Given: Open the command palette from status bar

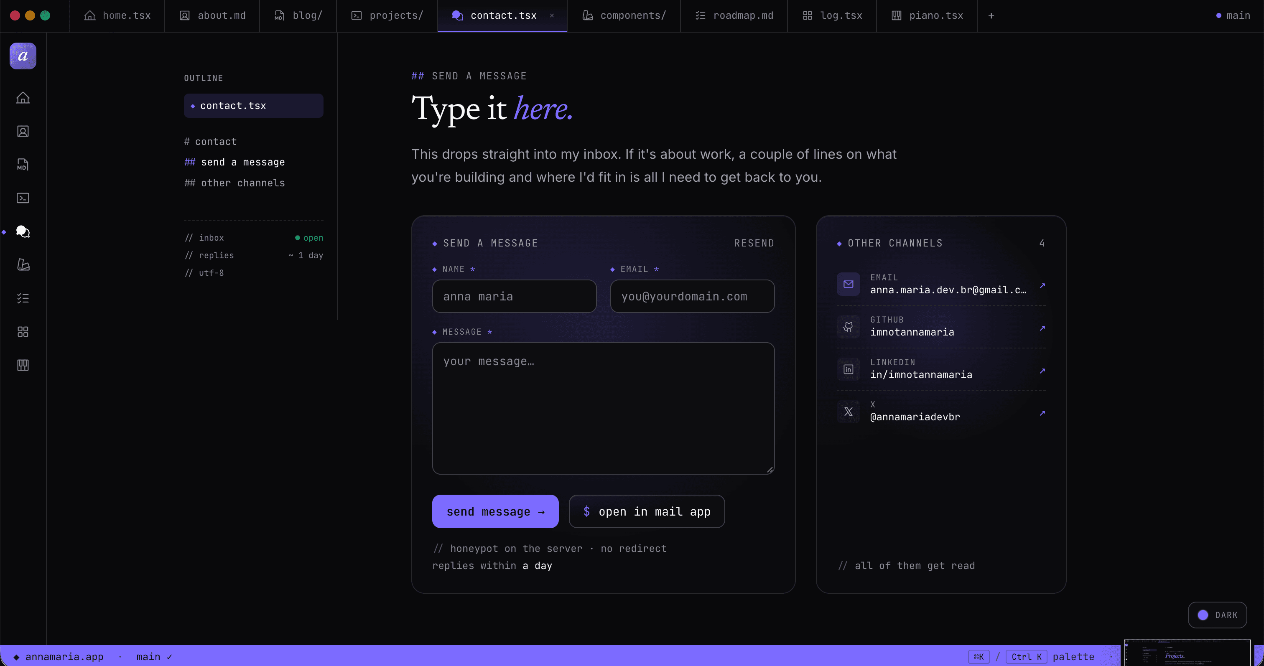Looking at the screenshot, I should click(x=1032, y=657).
